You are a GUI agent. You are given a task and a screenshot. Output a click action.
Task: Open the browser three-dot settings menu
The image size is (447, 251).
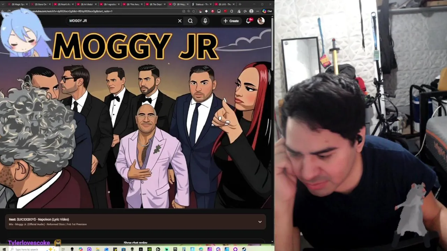coord(258,11)
